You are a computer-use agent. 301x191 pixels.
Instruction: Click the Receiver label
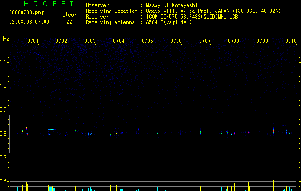97,17
